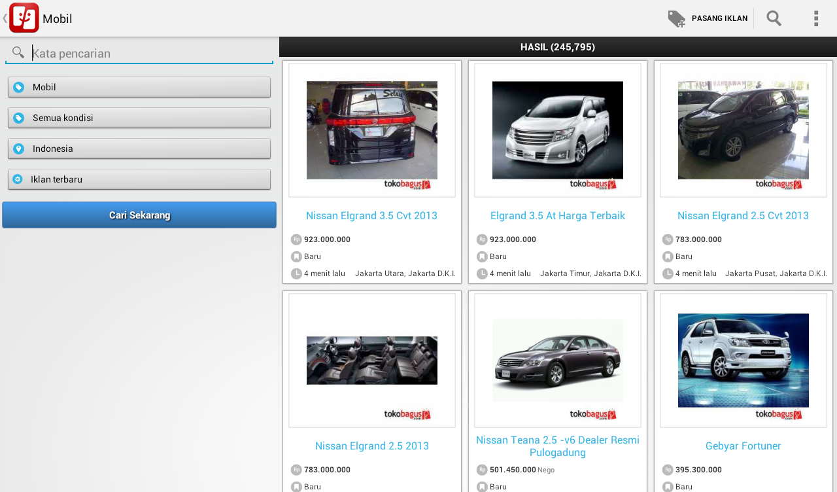The width and height of the screenshot is (837, 492).
Task: Click the clock icon on Elgrand 3.5 At Harga Terbaik
Action: click(482, 273)
